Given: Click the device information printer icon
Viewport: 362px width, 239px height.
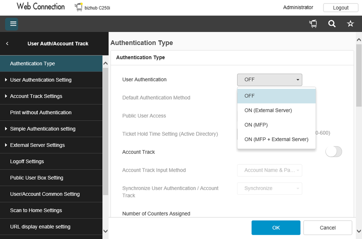Looking at the screenshot, I should (x=313, y=24).
